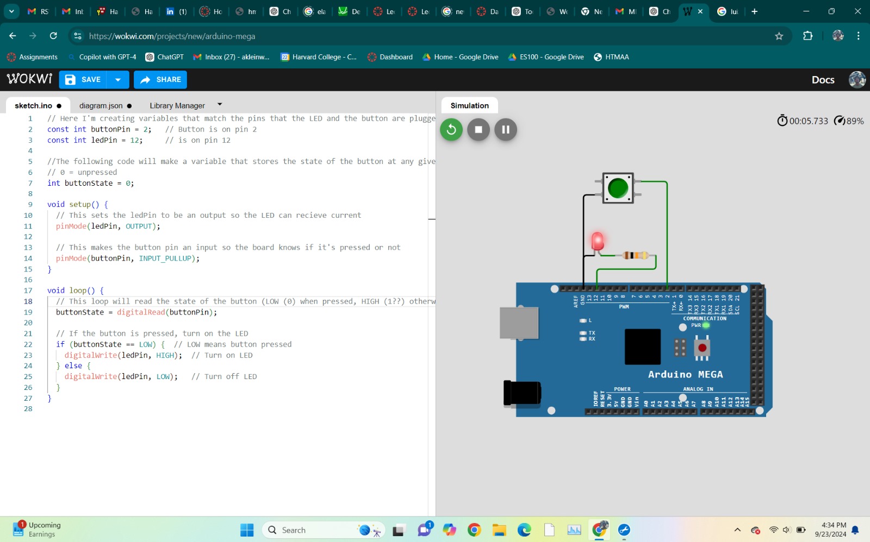
Task: Click the Arduino MEGA reset button
Action: 702,348
